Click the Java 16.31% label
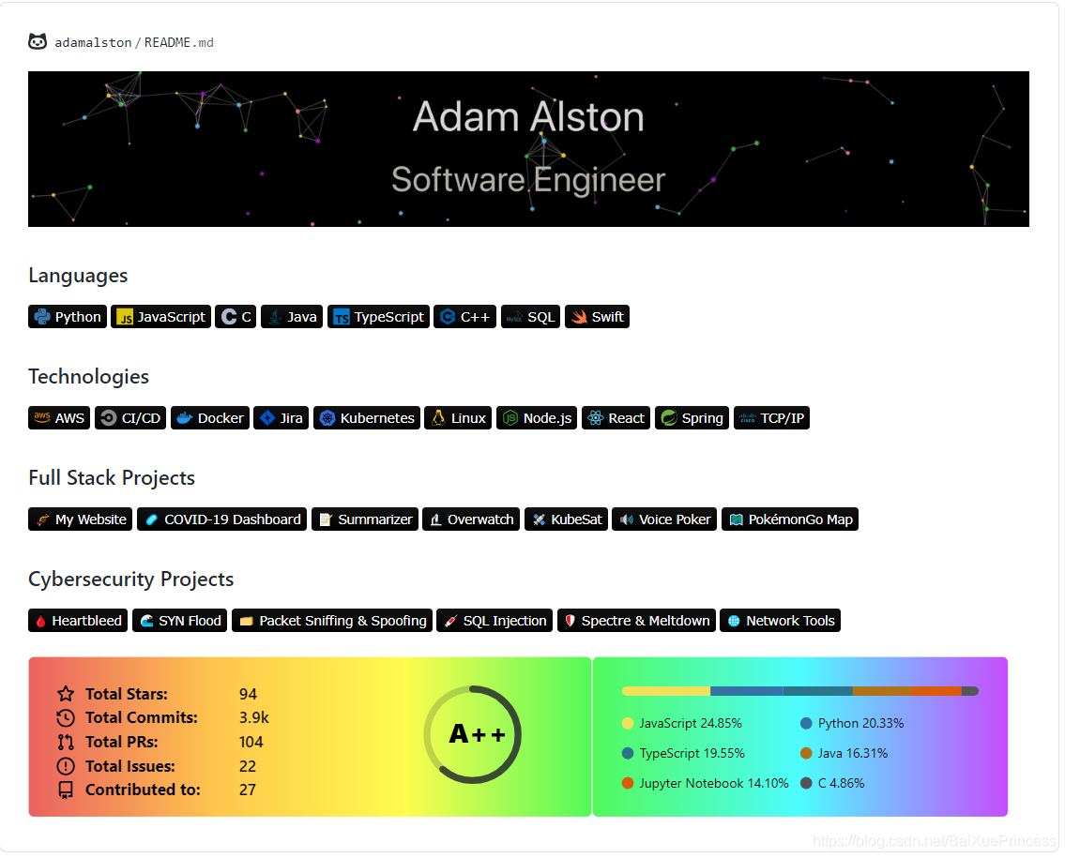The height and width of the screenshot is (858, 1065). (x=852, y=754)
